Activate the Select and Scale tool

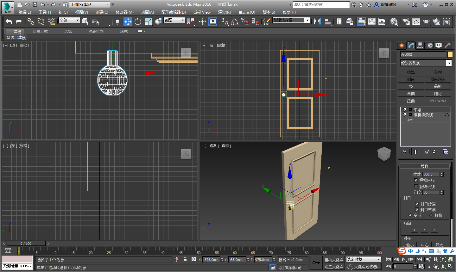[148, 21]
